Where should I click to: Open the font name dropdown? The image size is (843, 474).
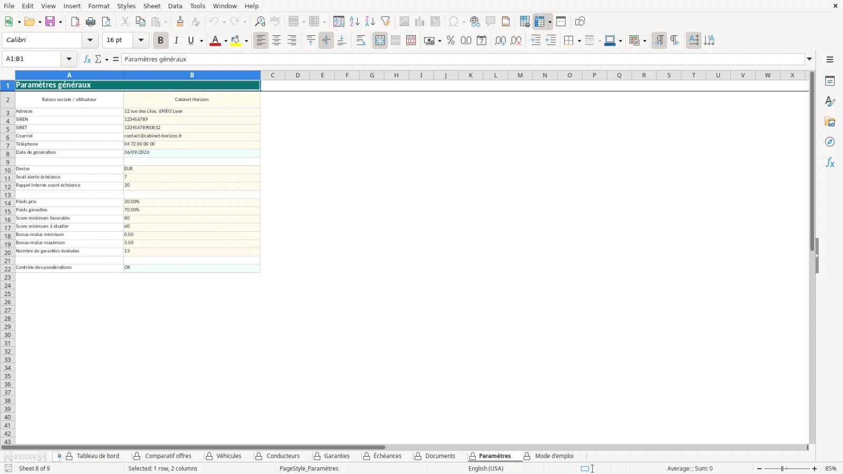click(90, 40)
